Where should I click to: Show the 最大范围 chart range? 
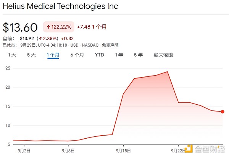pyautogui.click(x=163, y=55)
